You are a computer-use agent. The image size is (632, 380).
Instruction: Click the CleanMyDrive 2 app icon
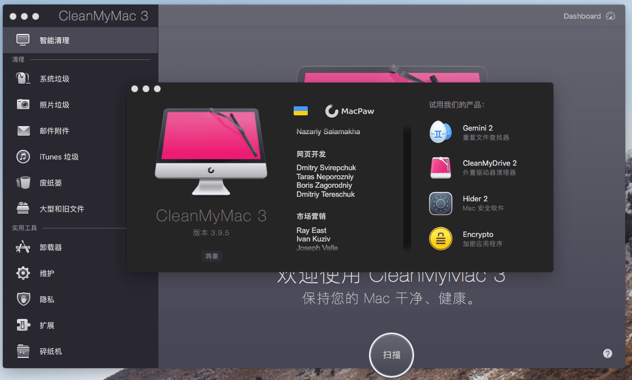440,167
